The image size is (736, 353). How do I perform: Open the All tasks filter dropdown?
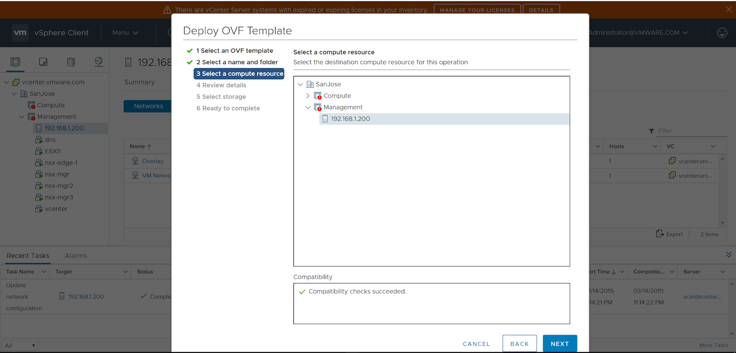pyautogui.click(x=20, y=346)
